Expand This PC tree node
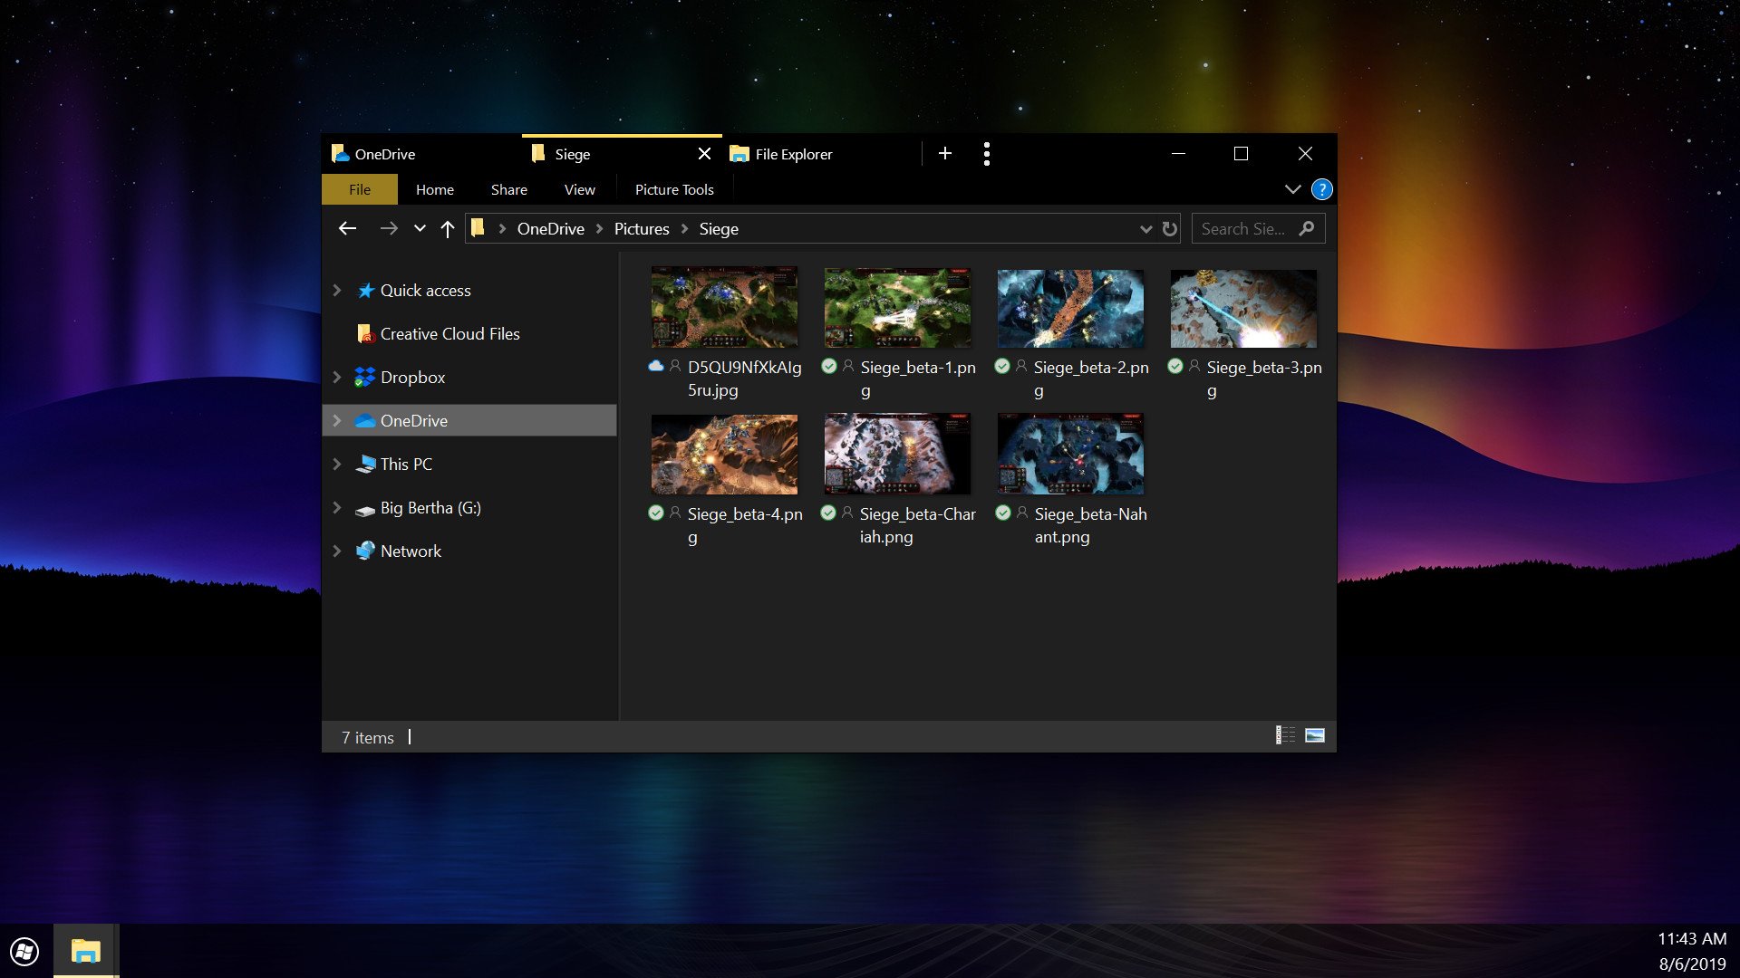The height and width of the screenshot is (978, 1740). 337,464
